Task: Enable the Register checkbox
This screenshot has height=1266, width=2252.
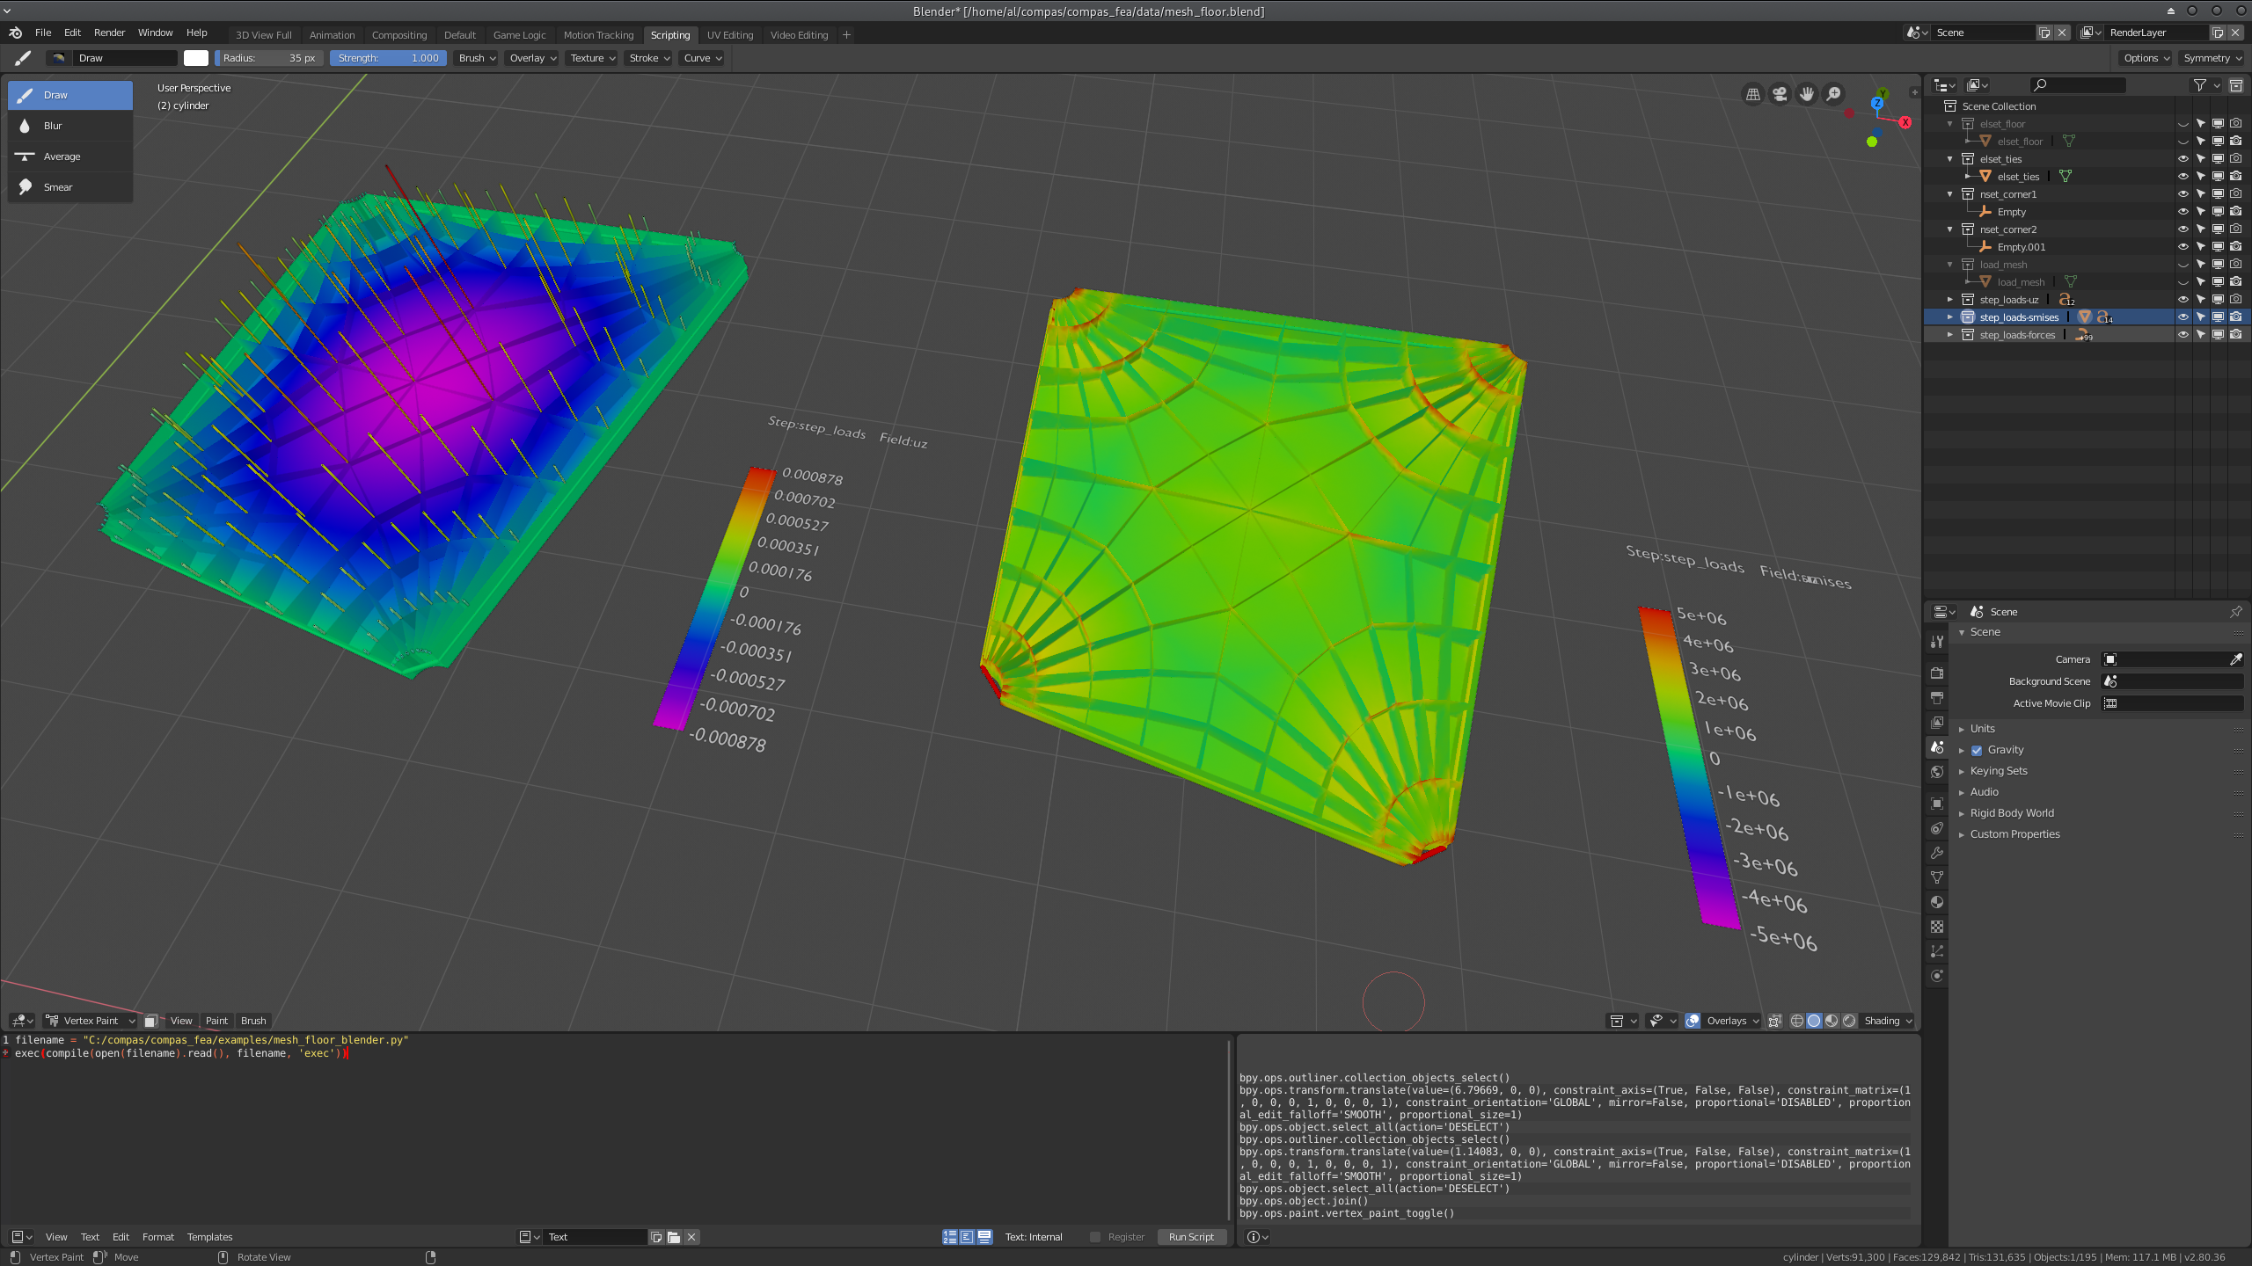Action: pos(1095,1237)
